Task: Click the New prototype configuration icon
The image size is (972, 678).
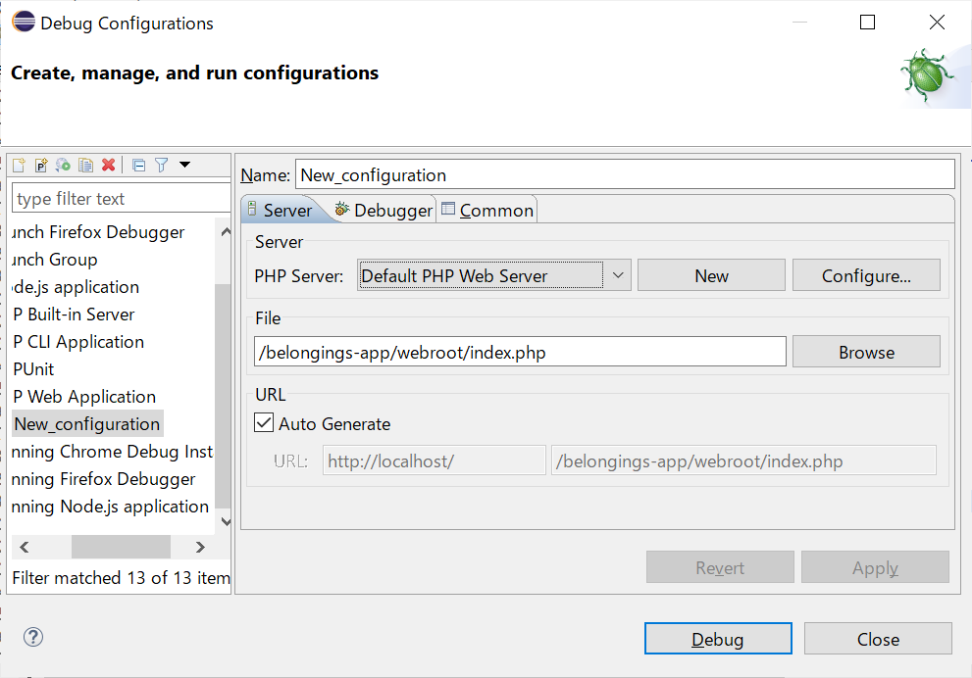Action: [41, 166]
